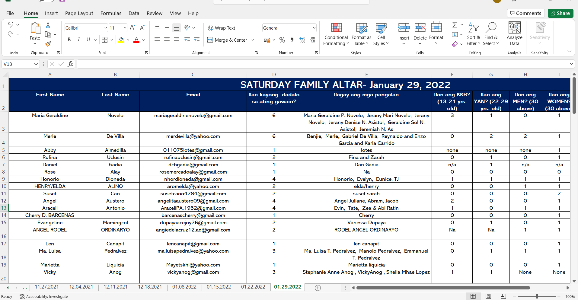Click Find & Select button
Image resolution: width=578 pixels, height=300 pixels.
click(491, 34)
